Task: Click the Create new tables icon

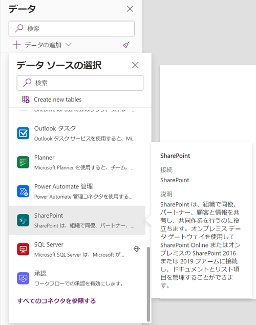Action: [x=26, y=100]
